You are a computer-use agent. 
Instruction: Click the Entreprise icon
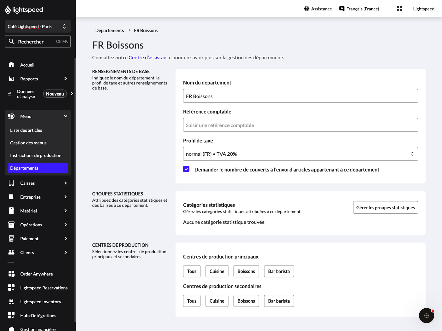(11, 197)
